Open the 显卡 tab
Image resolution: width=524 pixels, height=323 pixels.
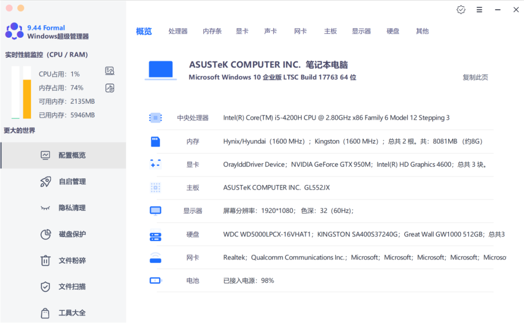242,31
